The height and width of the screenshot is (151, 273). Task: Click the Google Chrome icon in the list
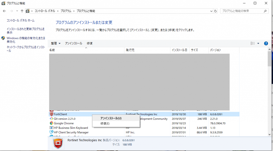(51, 123)
